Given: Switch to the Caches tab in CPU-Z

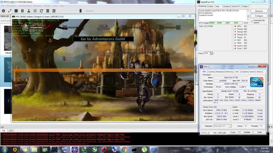Looking at the screenshot, I should [211, 72].
